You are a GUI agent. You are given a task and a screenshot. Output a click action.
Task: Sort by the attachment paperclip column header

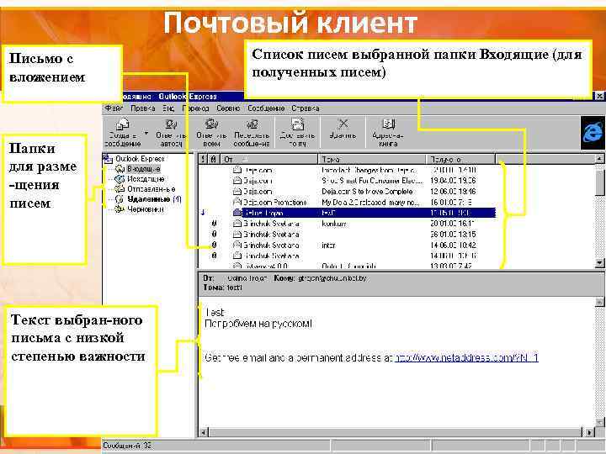click(214, 159)
